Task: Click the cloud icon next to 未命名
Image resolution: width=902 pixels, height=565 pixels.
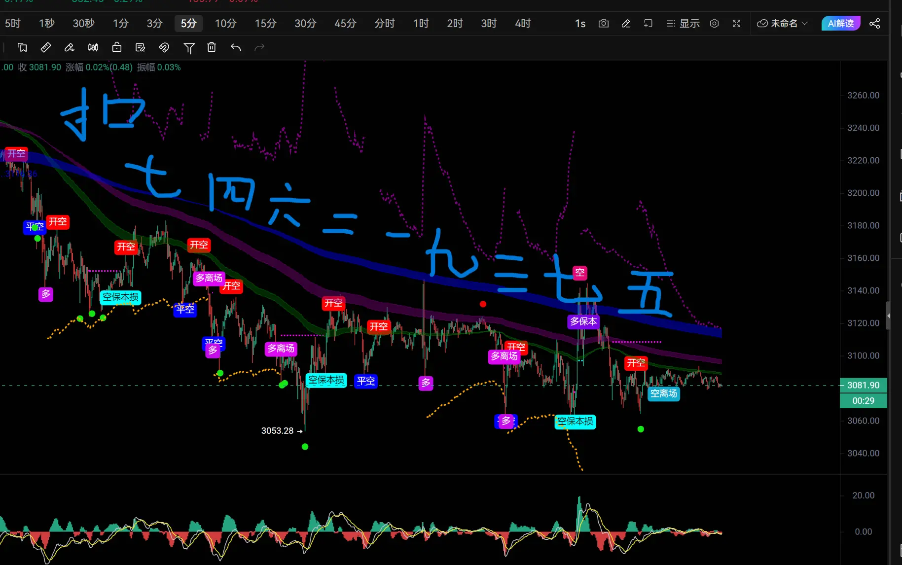Action: [762, 23]
